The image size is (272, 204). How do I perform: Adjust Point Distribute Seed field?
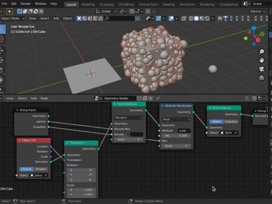[x=129, y=139]
